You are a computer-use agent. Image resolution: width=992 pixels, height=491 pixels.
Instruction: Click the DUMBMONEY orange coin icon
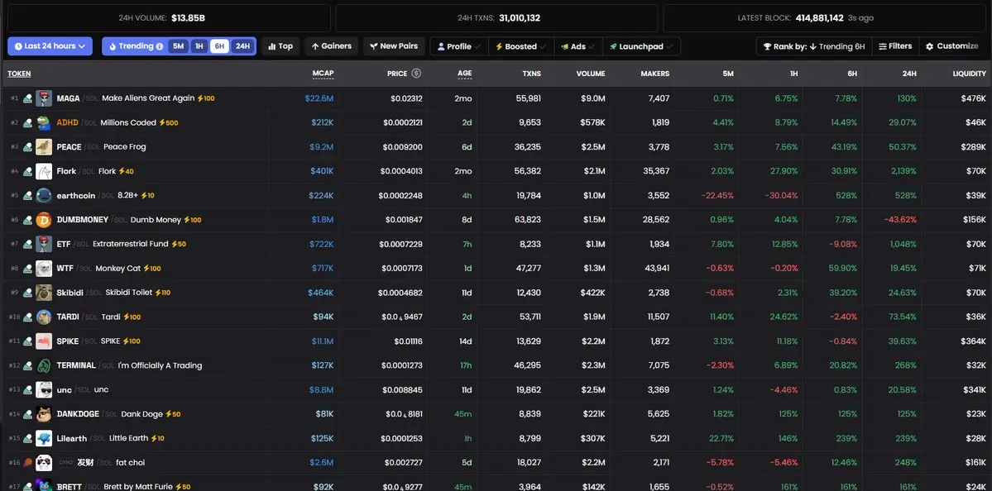click(x=44, y=220)
